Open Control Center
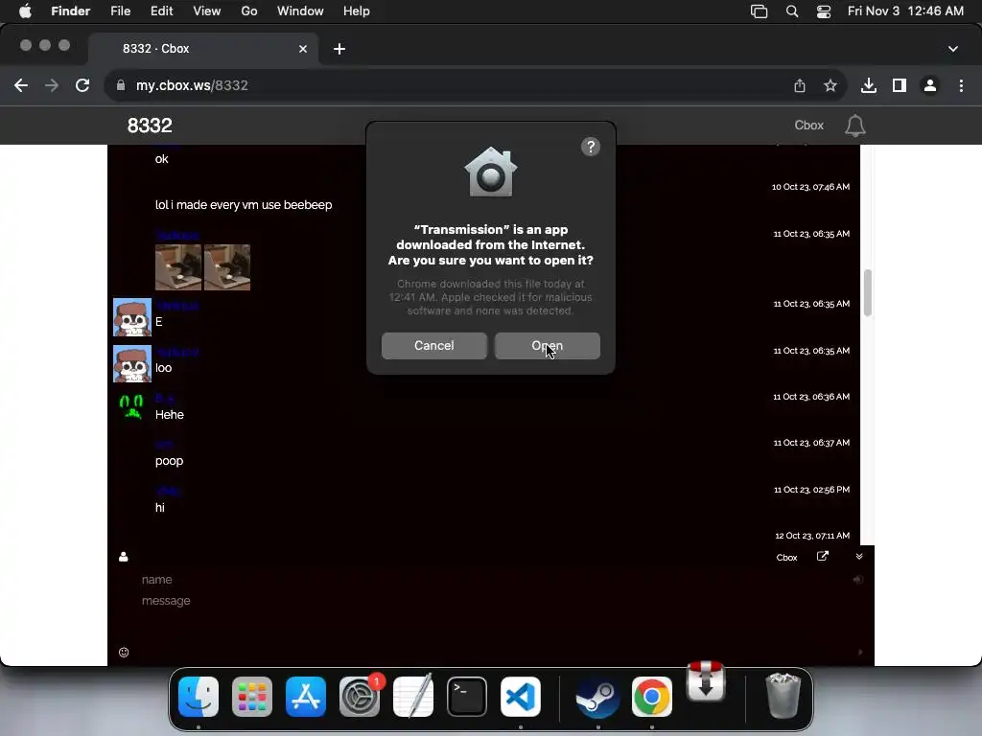982x736 pixels. click(824, 11)
